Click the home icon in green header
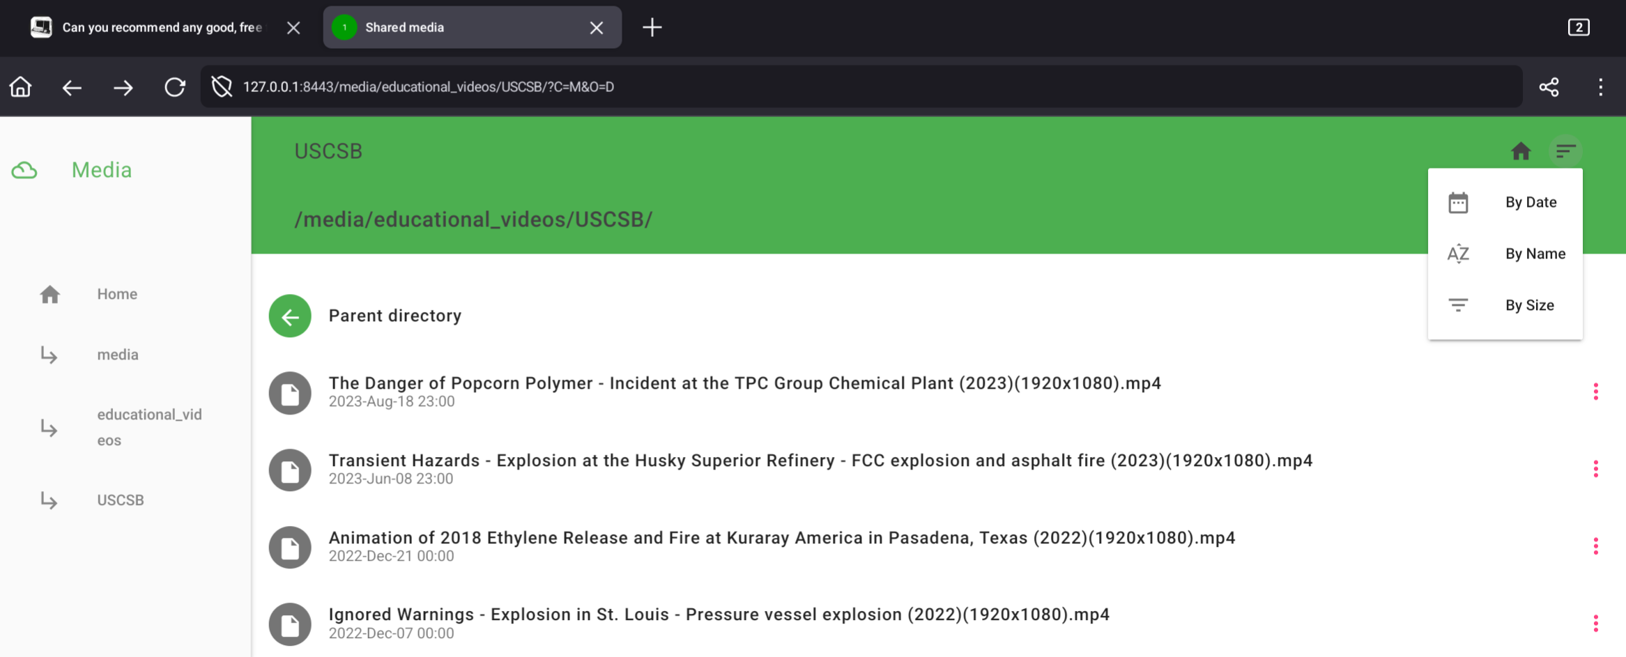This screenshot has width=1626, height=657. point(1520,151)
